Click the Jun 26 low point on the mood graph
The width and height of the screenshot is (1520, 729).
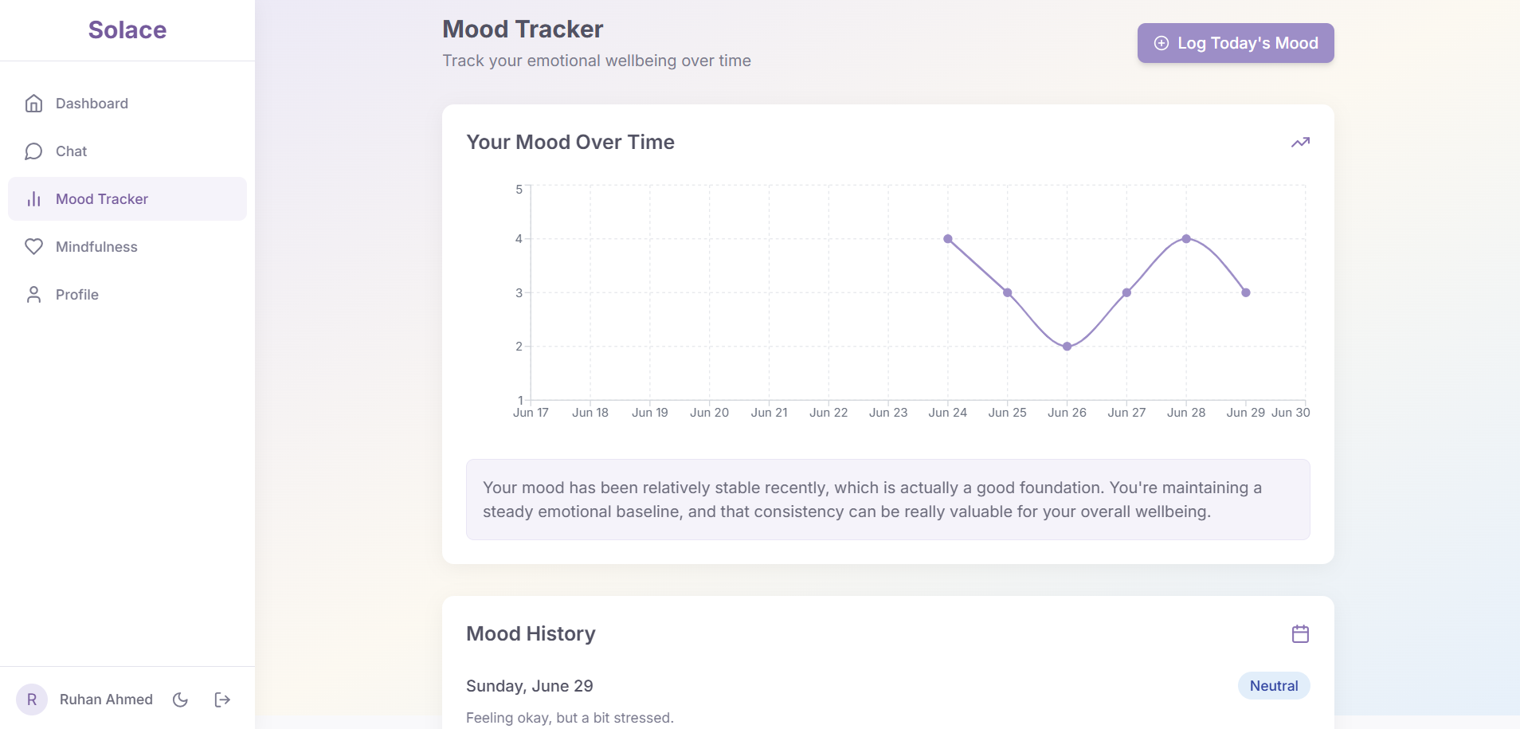click(1067, 346)
